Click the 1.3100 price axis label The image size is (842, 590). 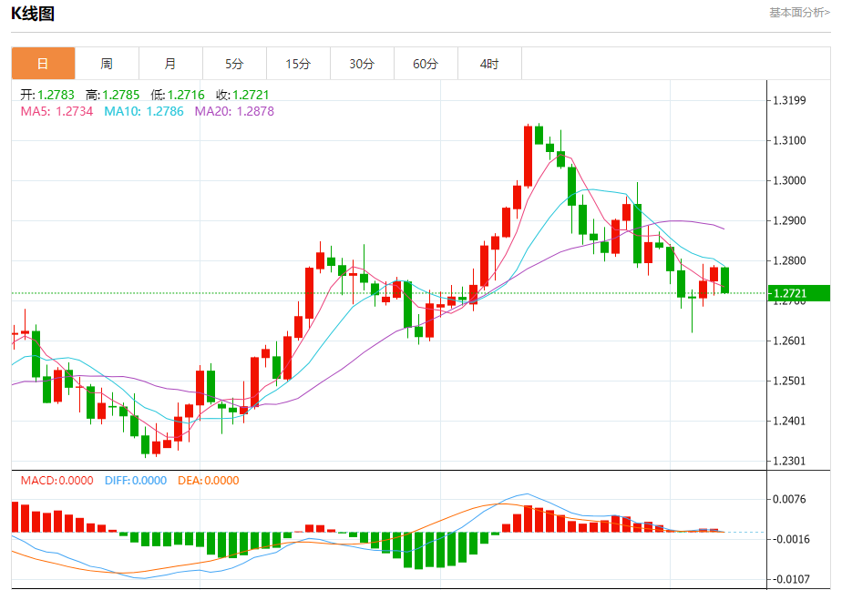click(789, 140)
